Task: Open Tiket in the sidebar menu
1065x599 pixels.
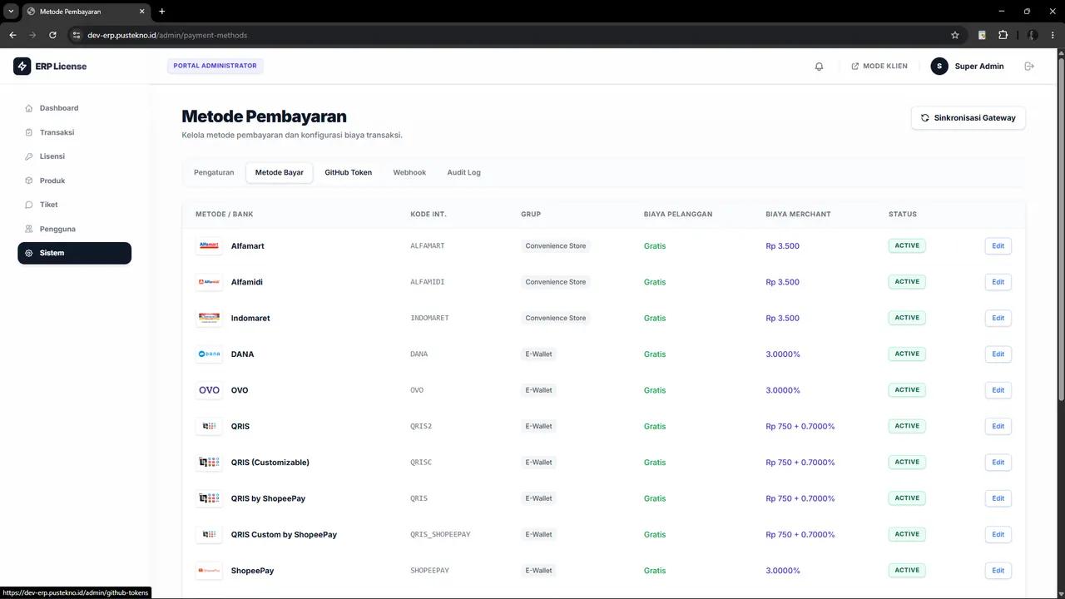Action: [74, 205]
